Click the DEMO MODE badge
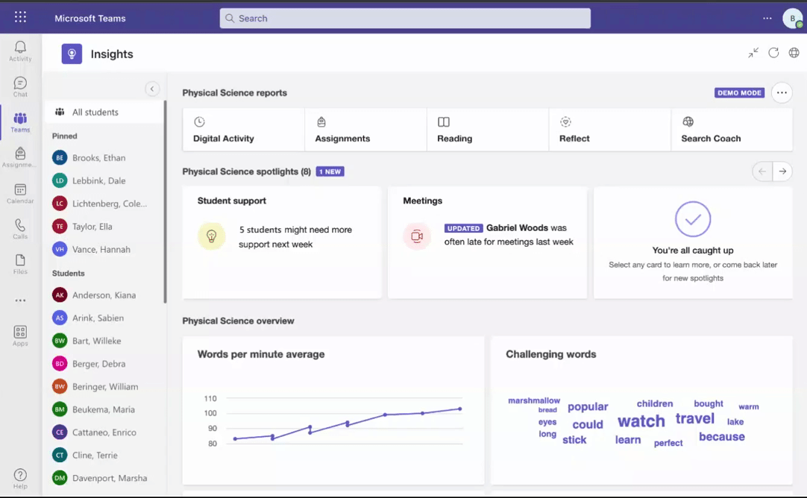 (739, 92)
